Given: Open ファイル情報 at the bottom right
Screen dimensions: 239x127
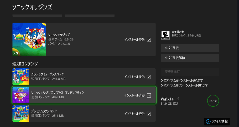Looking at the screenshot, I should [x=217, y=121].
